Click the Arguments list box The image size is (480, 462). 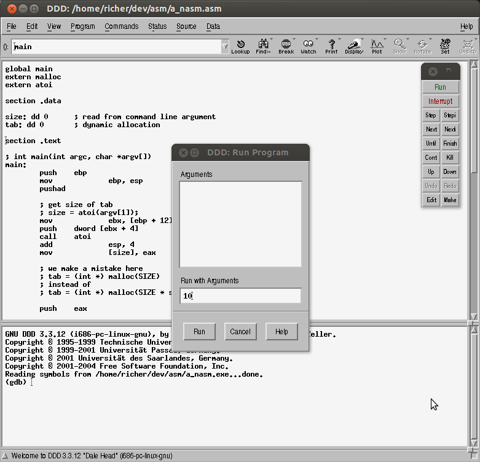coord(240,224)
